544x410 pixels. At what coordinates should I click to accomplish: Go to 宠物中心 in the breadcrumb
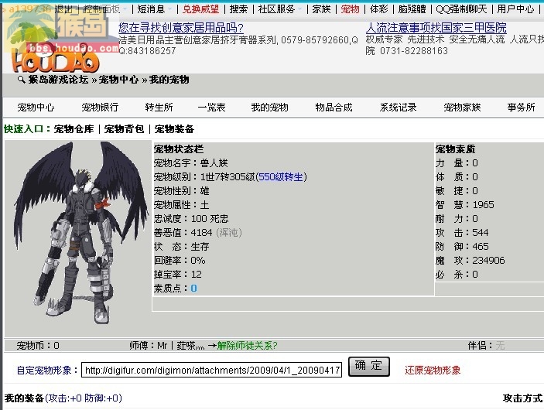pyautogui.click(x=118, y=80)
